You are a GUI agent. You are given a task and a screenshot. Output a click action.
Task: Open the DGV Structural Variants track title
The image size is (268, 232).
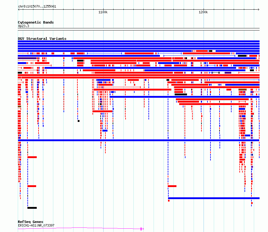point(42,39)
